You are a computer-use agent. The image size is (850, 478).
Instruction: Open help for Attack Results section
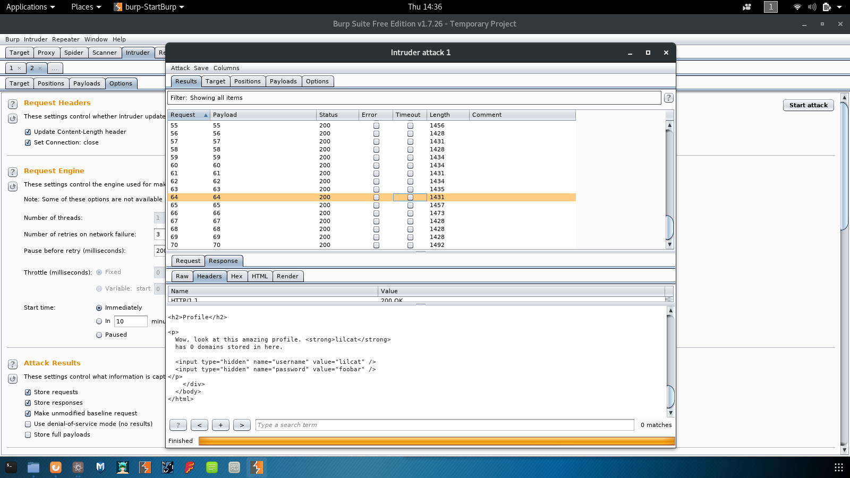(13, 364)
